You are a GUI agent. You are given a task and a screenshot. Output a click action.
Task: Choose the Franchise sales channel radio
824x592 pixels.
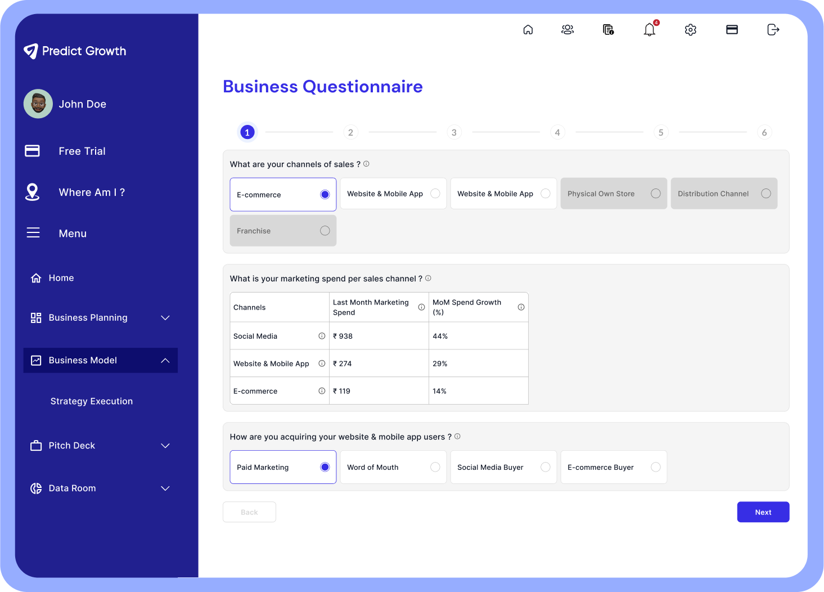[x=325, y=231]
